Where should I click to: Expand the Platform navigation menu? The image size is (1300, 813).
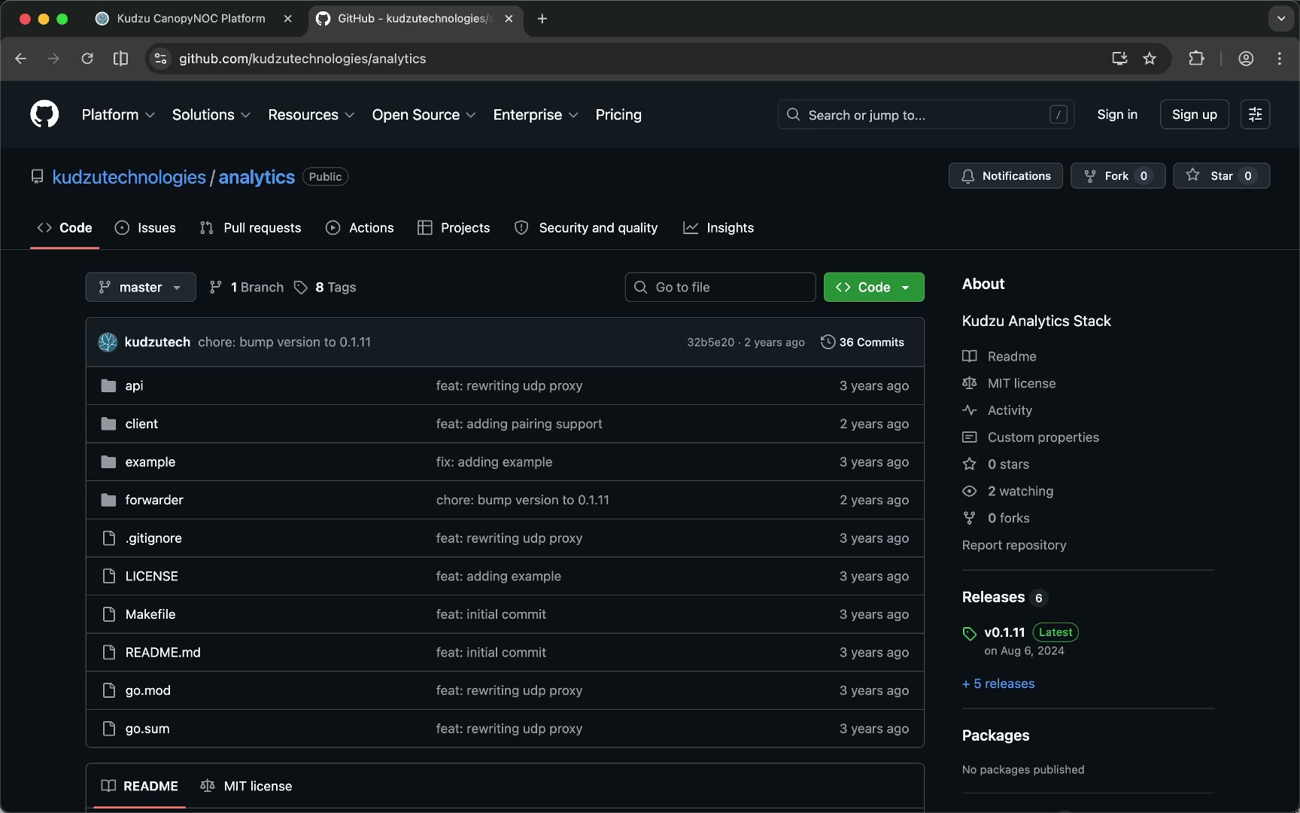pyautogui.click(x=118, y=114)
